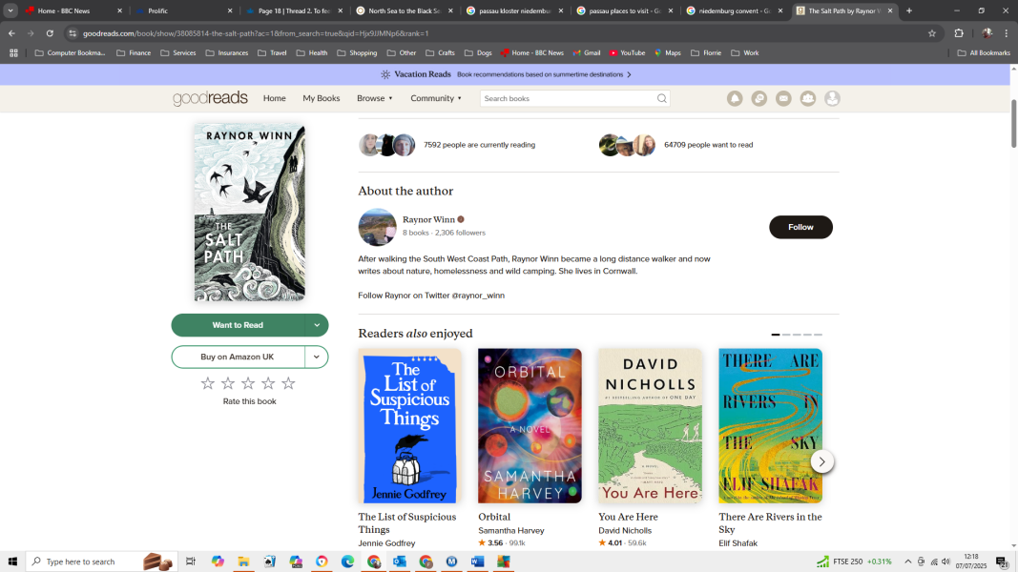This screenshot has width=1018, height=572.
Task: Open Task View on the taskbar
Action: (190, 562)
